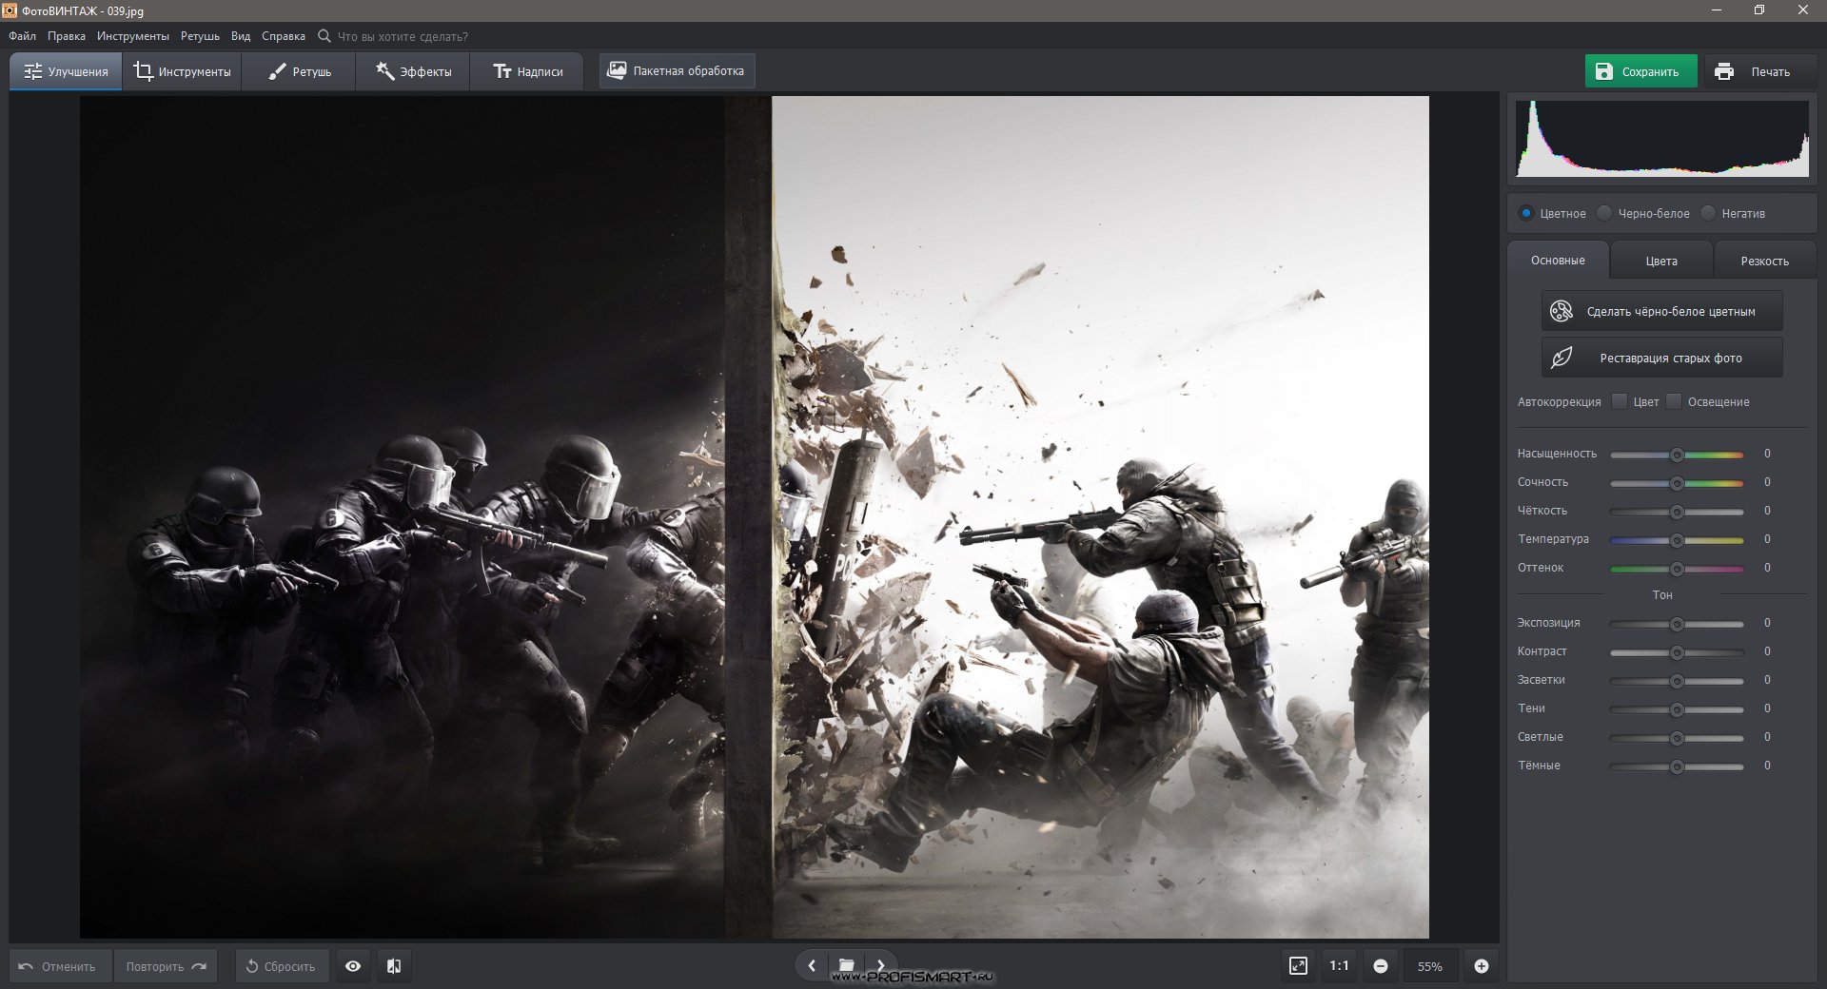Click the search field Что вы хотите сделать
Viewport: 1827px width, 989px height.
point(403,36)
